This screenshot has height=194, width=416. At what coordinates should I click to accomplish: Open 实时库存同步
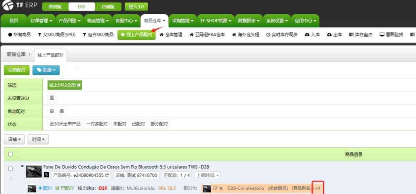tap(282, 35)
